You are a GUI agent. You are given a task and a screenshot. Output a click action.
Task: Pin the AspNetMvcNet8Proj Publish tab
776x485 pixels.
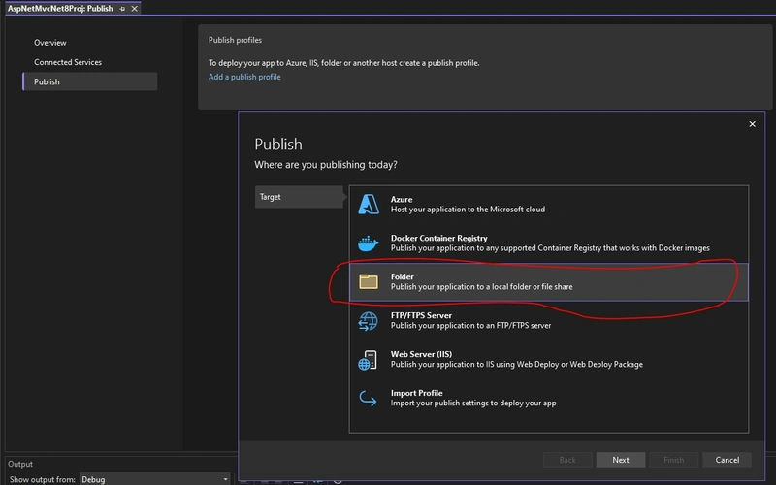pyautogui.click(x=122, y=9)
